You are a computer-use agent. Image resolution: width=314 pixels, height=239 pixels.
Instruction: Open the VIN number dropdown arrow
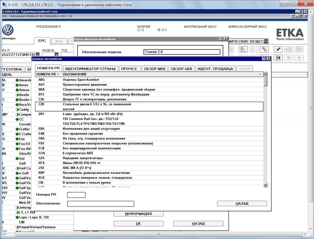[x=38, y=54]
